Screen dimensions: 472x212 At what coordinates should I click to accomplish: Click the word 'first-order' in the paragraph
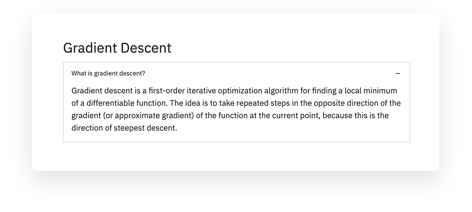[167, 91]
